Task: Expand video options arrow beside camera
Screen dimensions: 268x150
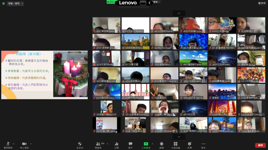Action: tap(31, 144)
